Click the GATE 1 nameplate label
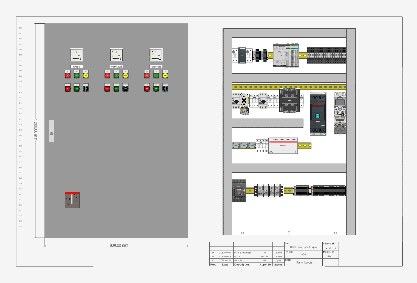Viewport: 417px width, 283px height. [x=77, y=67]
